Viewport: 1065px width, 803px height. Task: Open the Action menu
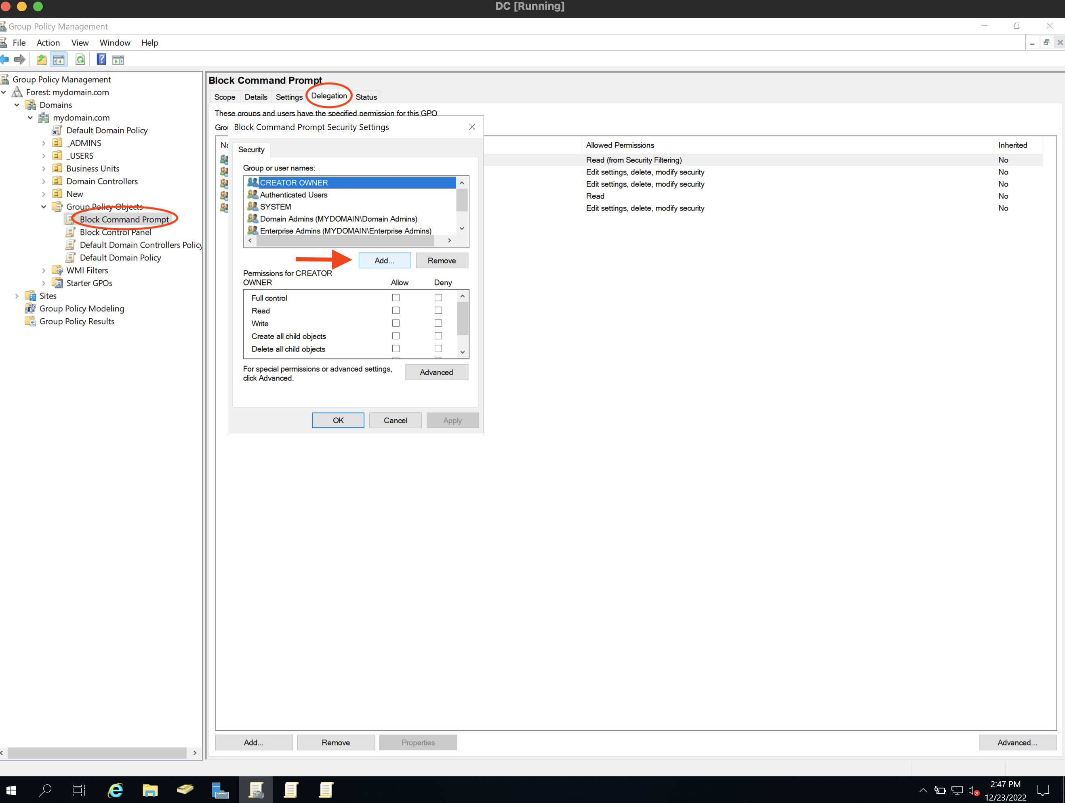click(x=48, y=42)
